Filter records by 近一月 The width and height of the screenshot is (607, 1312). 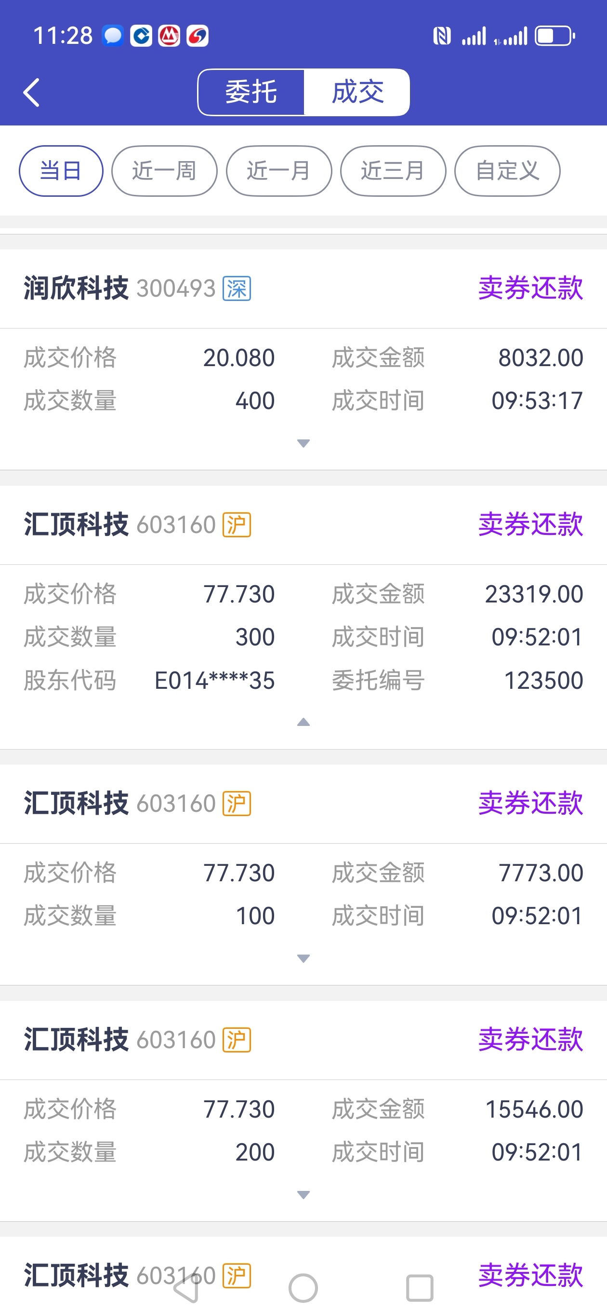click(x=279, y=171)
